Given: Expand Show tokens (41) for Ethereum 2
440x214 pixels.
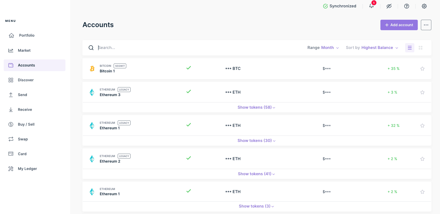Looking at the screenshot, I should pyautogui.click(x=256, y=174).
